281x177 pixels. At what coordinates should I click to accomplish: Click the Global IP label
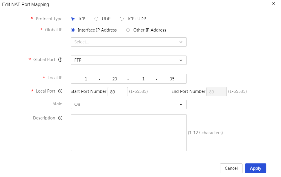tap(54, 30)
